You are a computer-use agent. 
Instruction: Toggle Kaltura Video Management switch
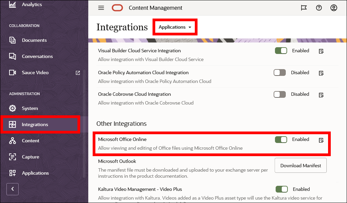coord(282,189)
